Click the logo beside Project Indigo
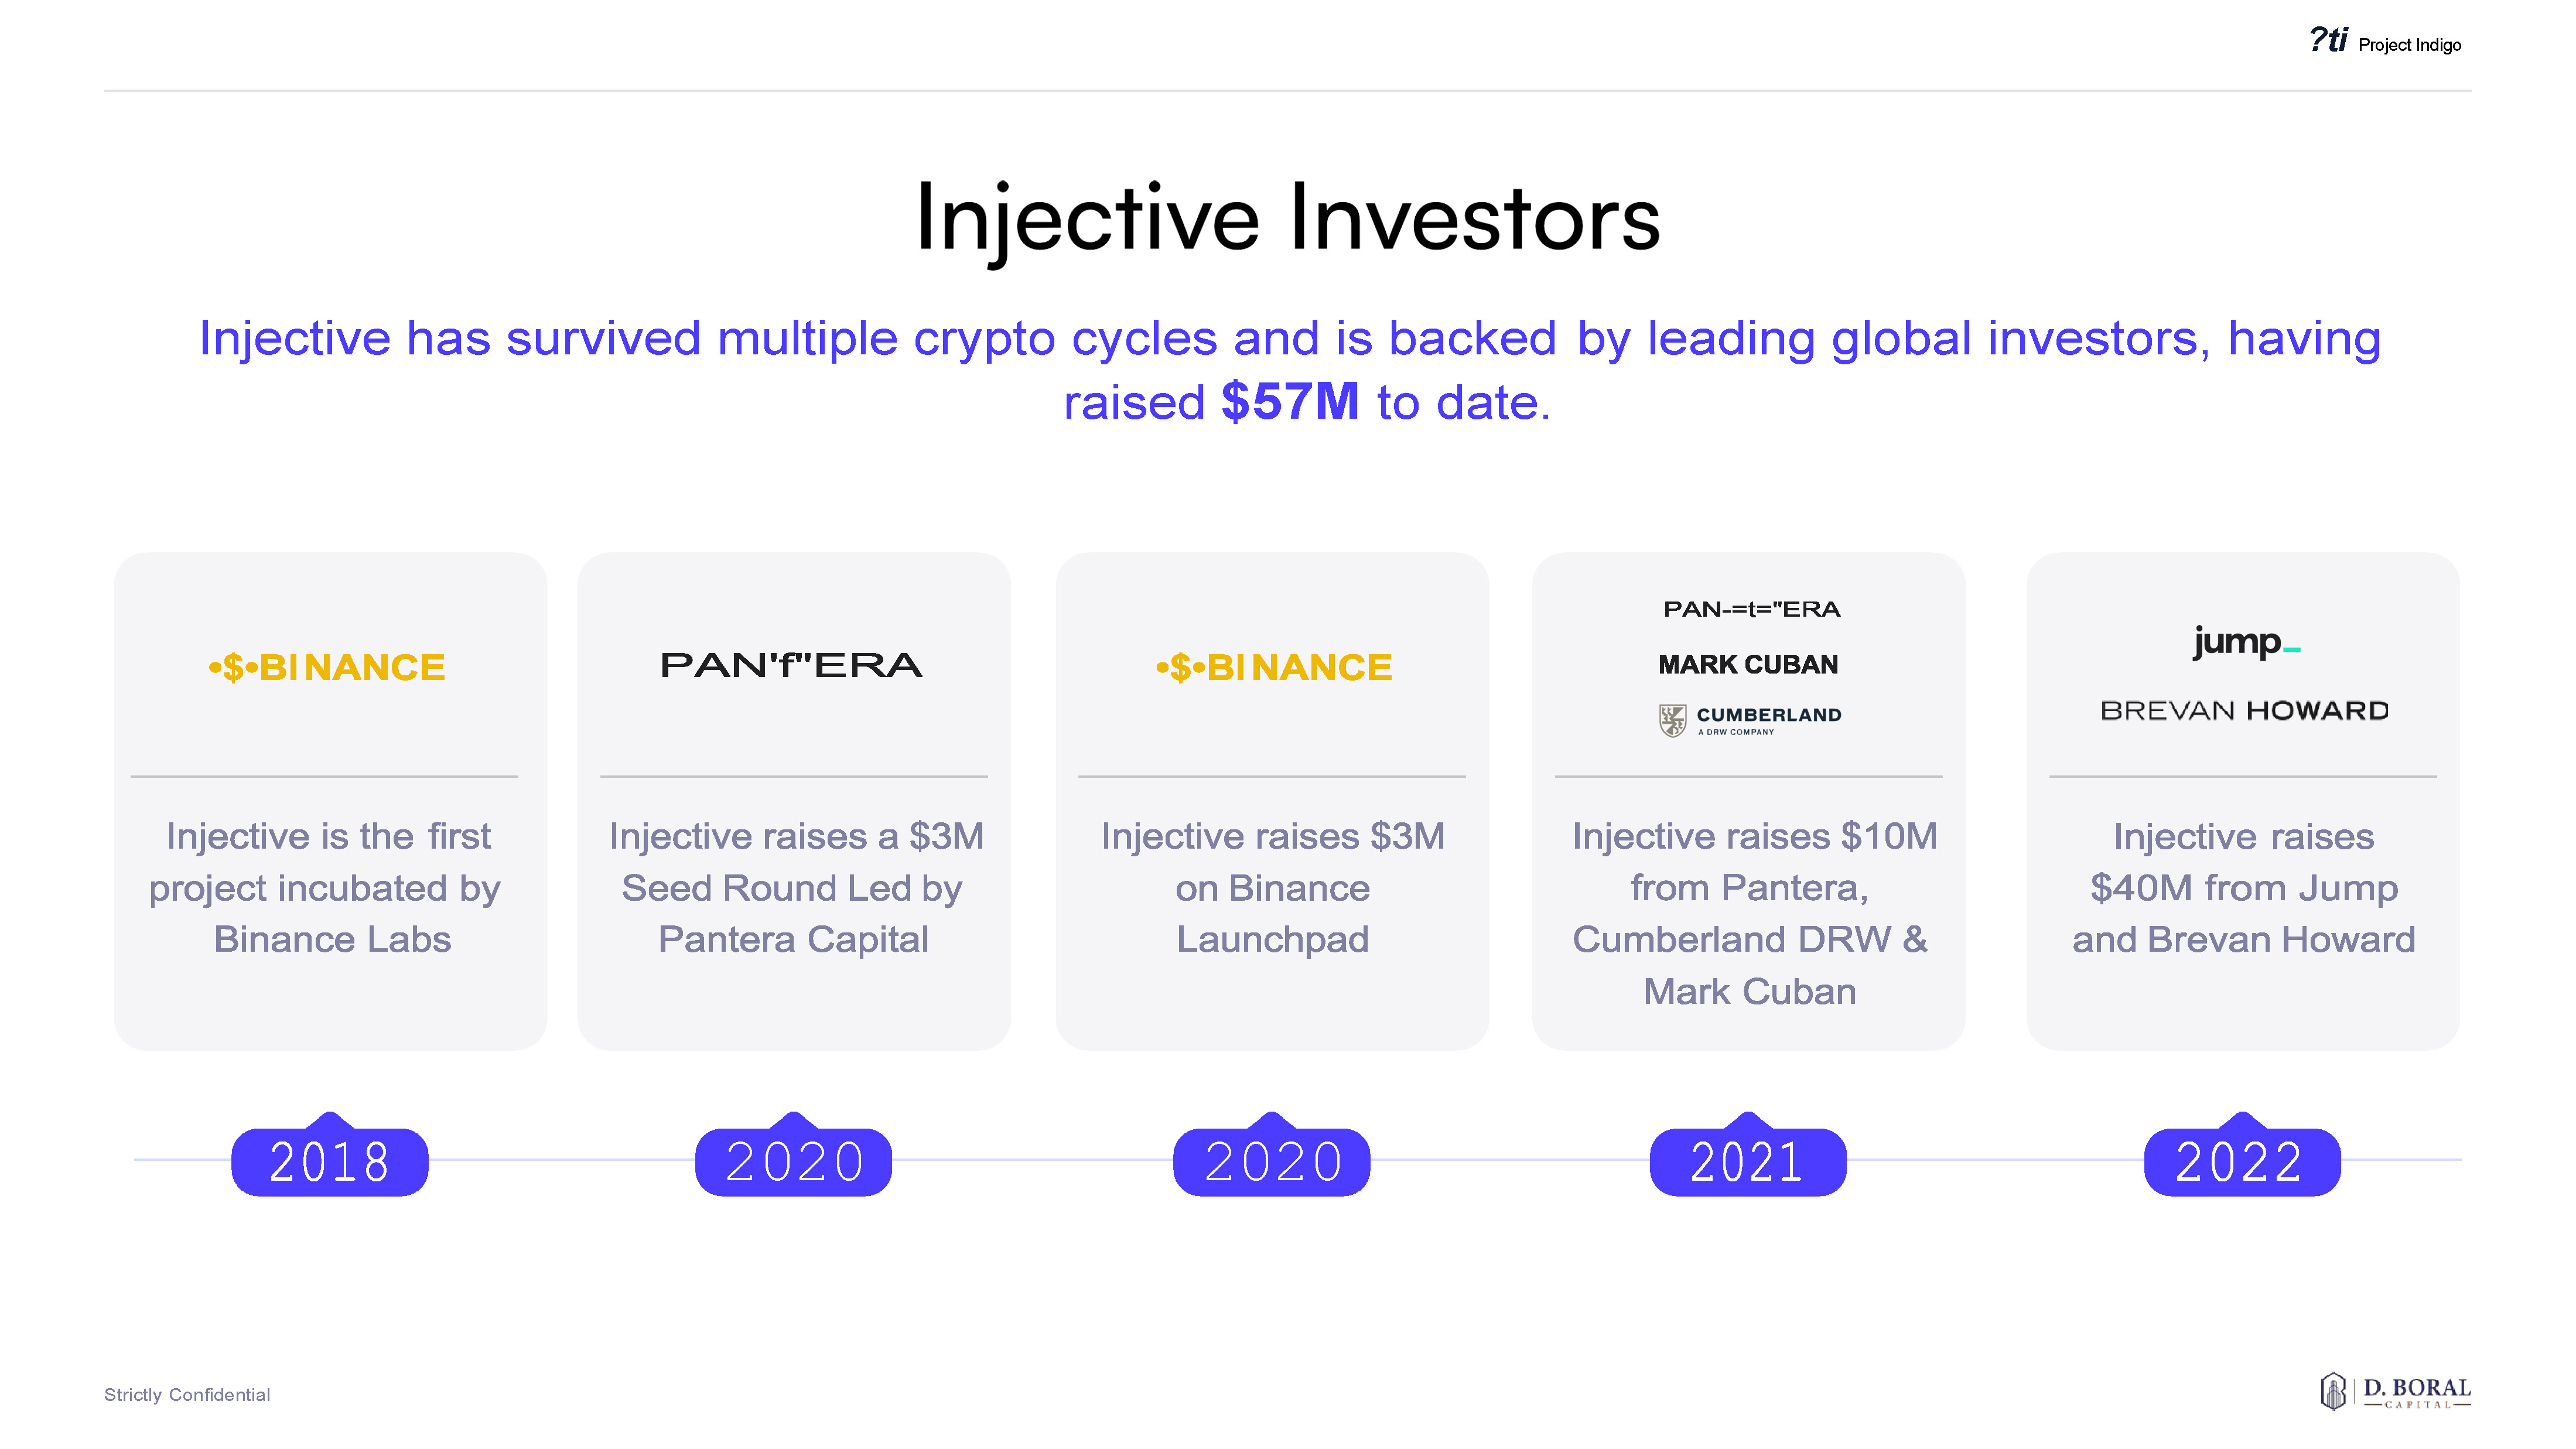 [x=2328, y=41]
